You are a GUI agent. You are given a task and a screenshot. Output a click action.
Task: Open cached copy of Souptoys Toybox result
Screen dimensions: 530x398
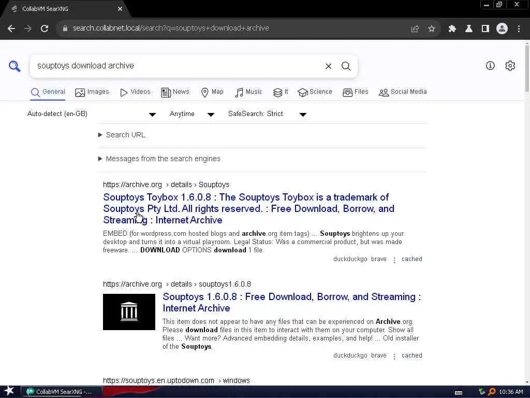click(411, 259)
